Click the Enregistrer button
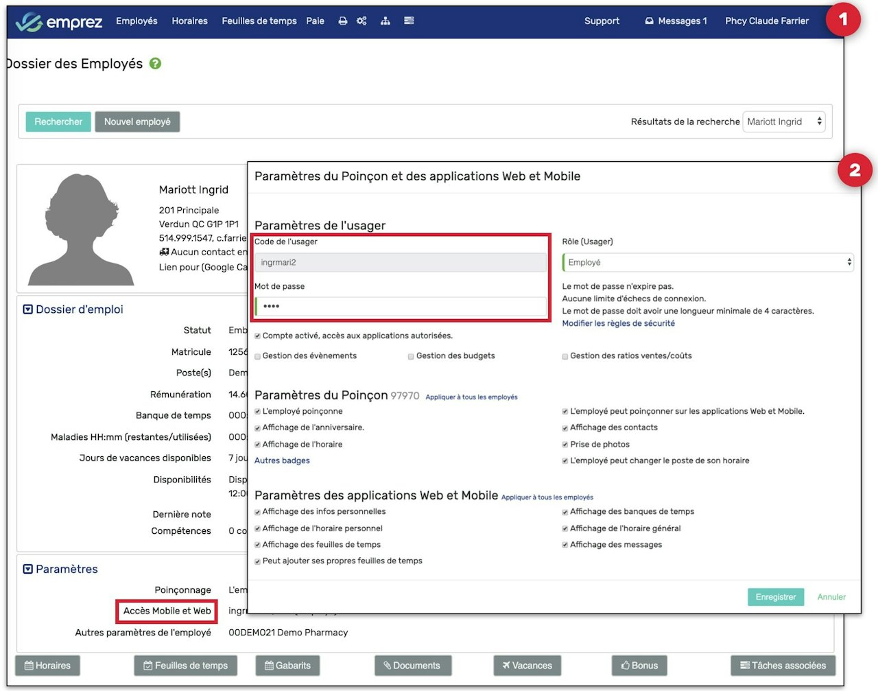The image size is (878, 691). [x=775, y=597]
